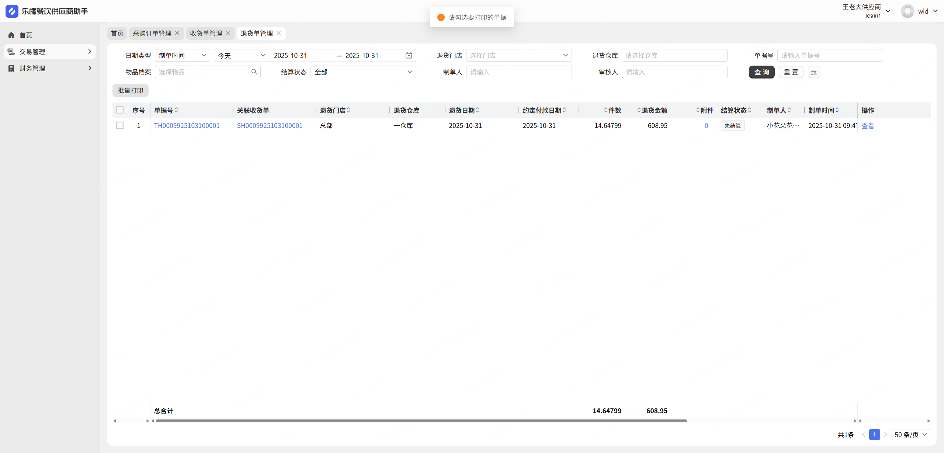This screenshot has height=453, width=944.
Task: Open the 50 条/页 page size dropdown
Action: [x=911, y=435]
